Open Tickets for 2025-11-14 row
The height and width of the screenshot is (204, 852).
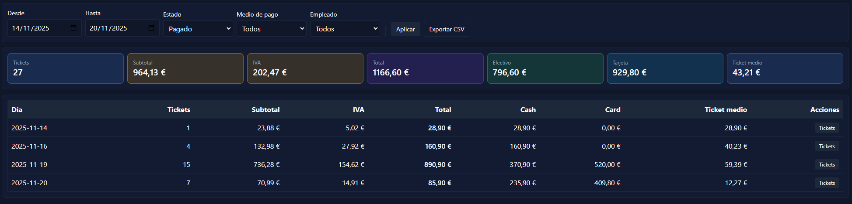click(x=827, y=128)
